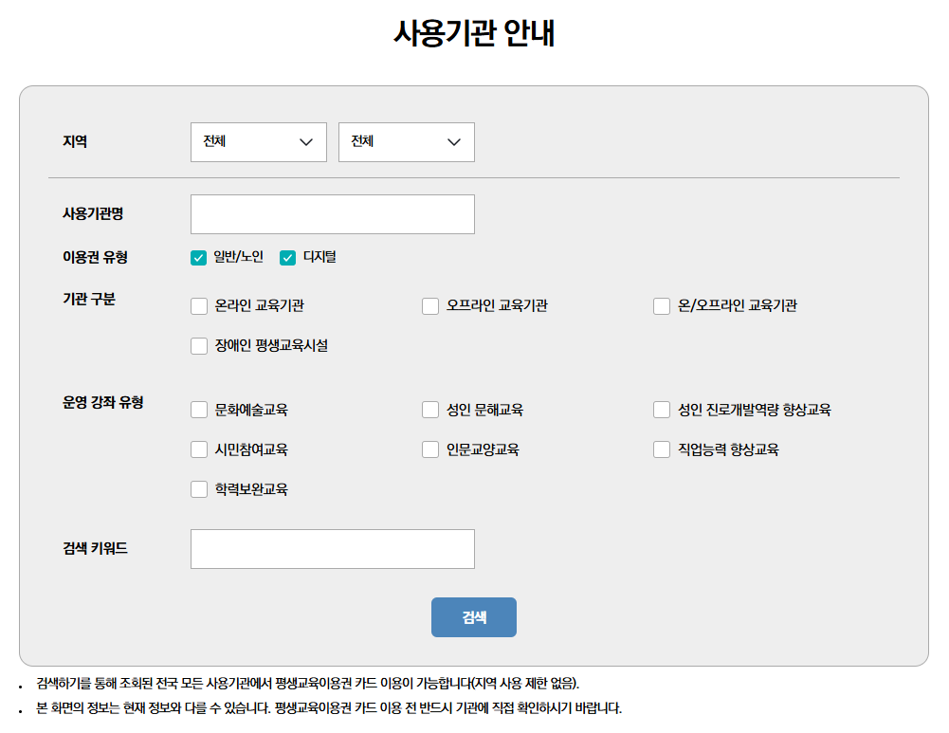
Task: Open the first 지역 region dropdown
Action: (x=258, y=141)
